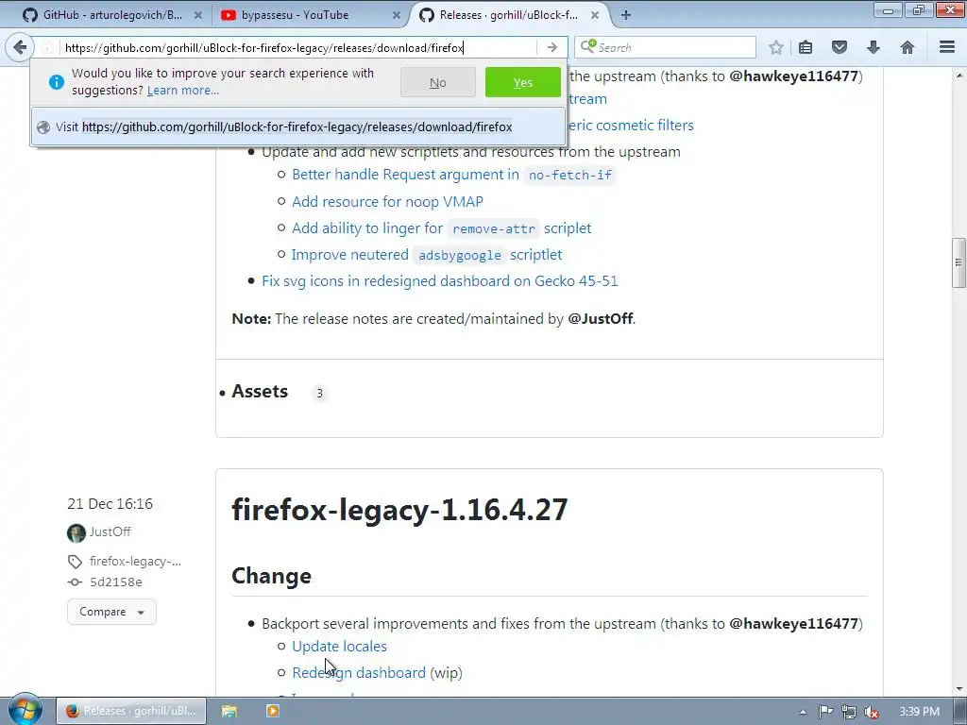Open the 'Update locales' link

pos(339,646)
